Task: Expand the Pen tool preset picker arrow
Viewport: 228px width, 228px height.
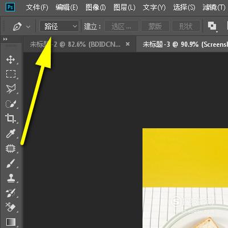Action: tap(28, 27)
